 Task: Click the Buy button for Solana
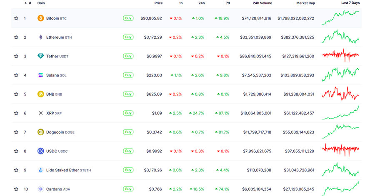coord(128,75)
